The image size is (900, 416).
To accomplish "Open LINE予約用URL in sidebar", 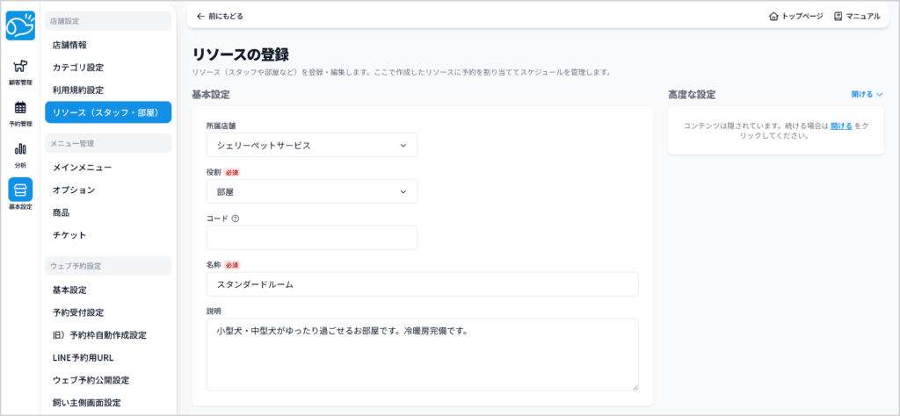I will (83, 358).
